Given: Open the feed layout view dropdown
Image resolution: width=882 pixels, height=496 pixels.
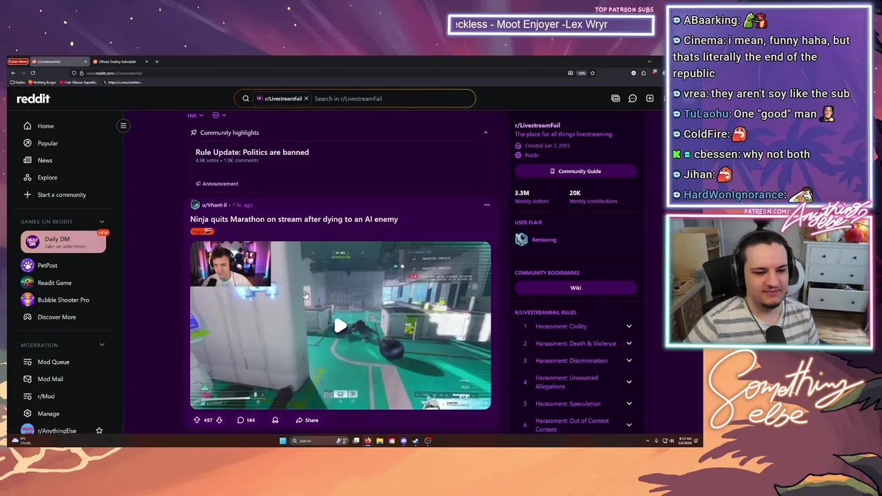Looking at the screenshot, I should click(219, 115).
